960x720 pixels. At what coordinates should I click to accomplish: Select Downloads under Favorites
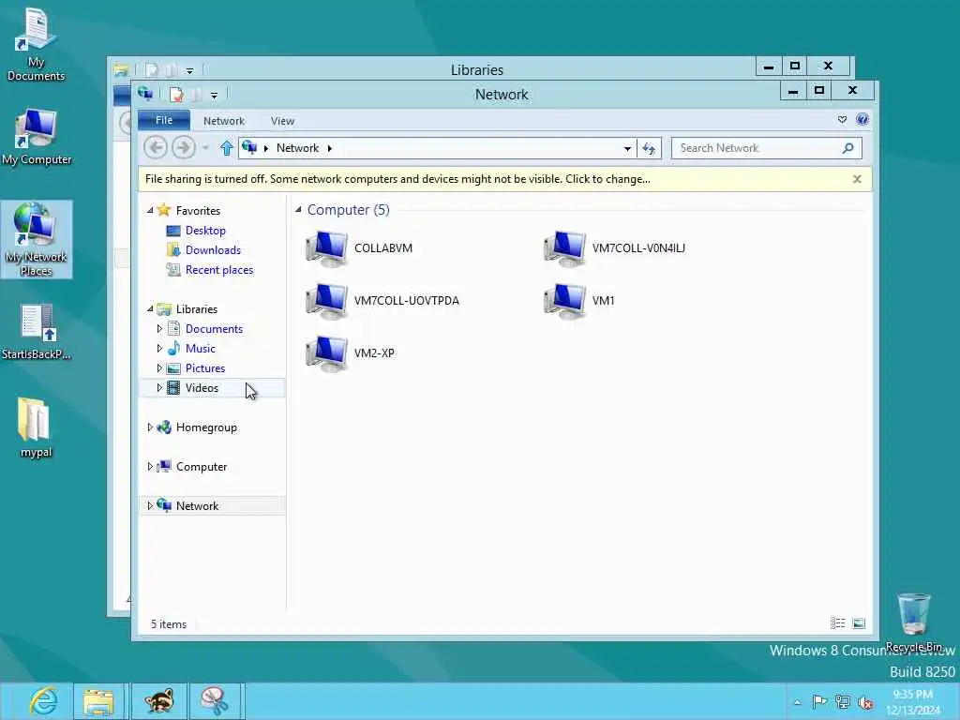tap(213, 249)
